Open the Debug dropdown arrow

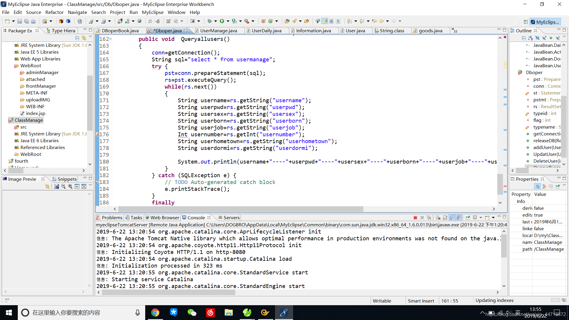[x=215, y=21]
